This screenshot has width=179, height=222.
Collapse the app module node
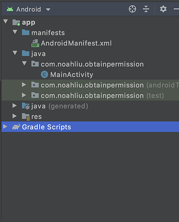6,21
